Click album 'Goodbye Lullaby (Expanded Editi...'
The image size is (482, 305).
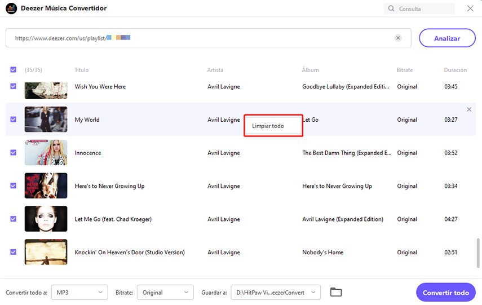[x=346, y=87]
